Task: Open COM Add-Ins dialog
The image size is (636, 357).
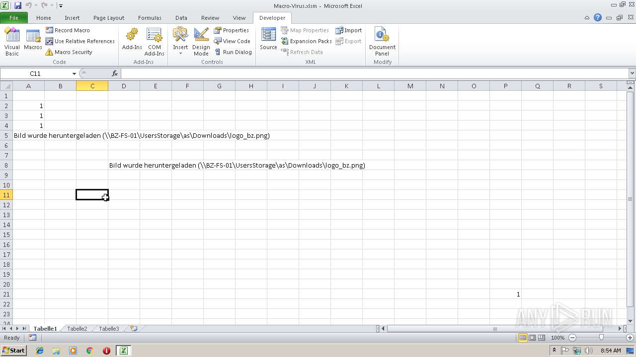Action: pos(154,42)
